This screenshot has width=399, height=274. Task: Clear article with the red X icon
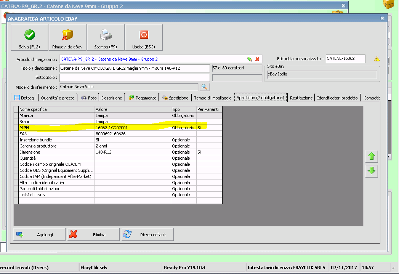pyautogui.click(x=257, y=59)
